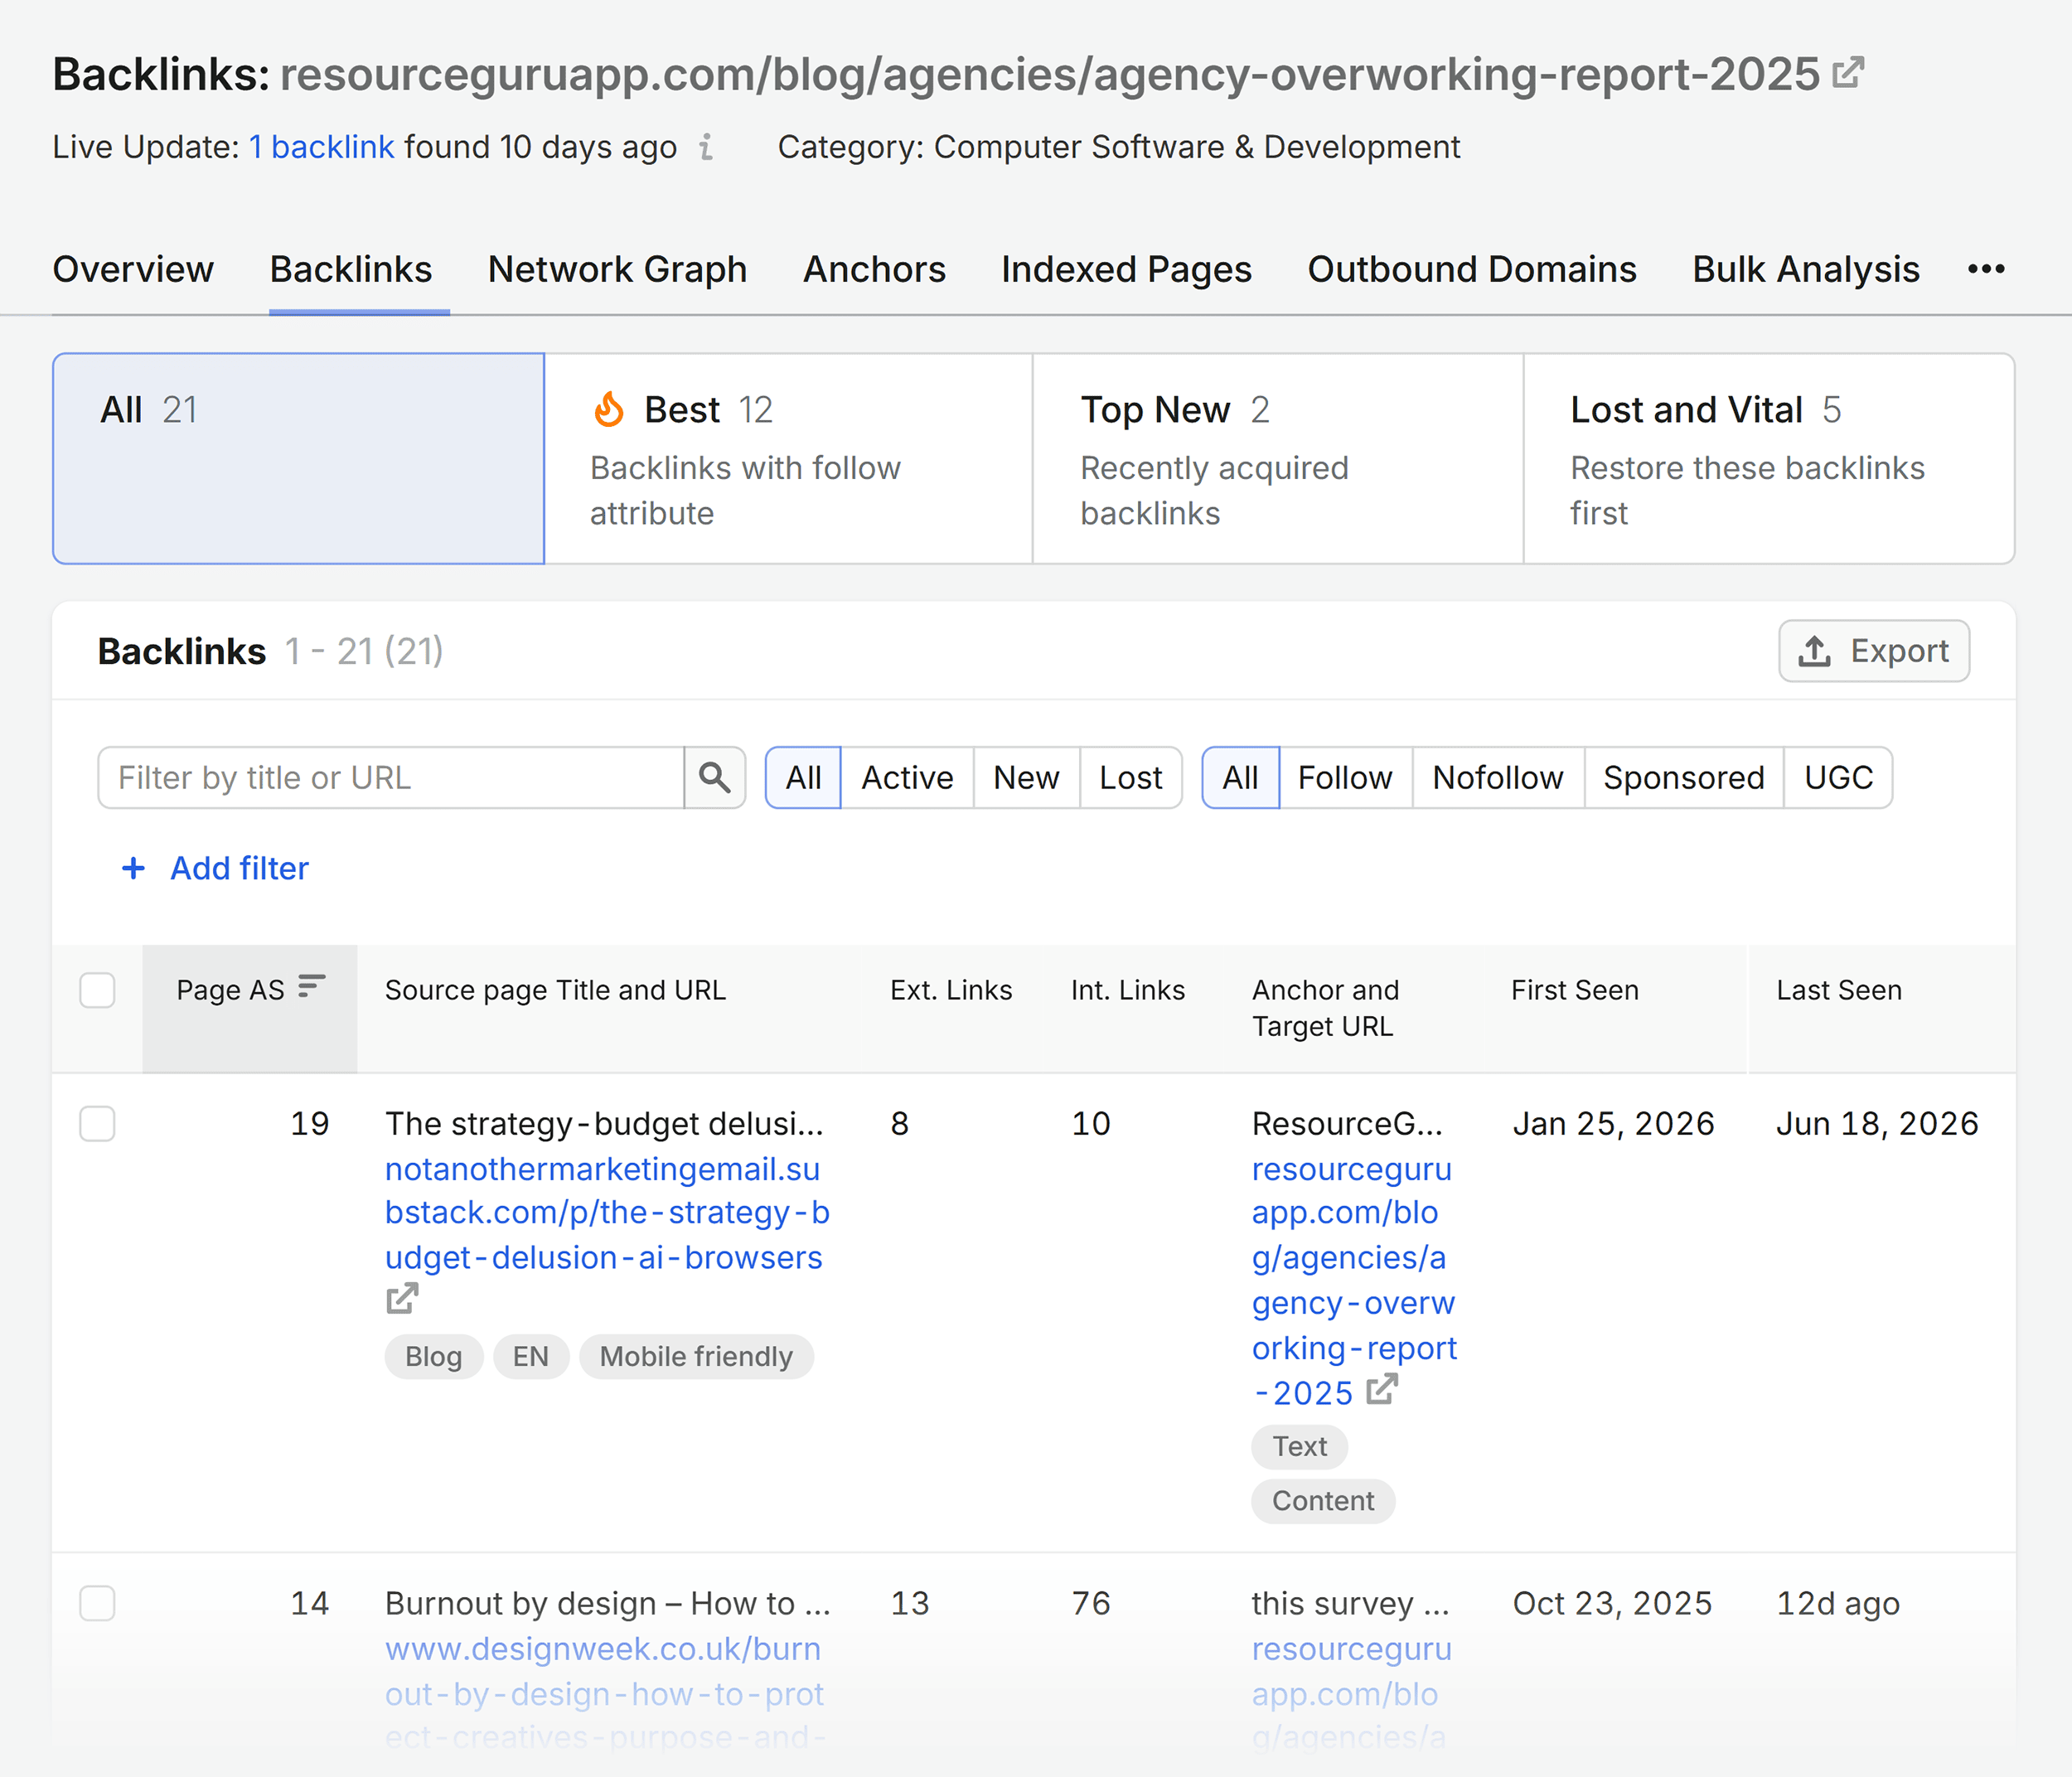
Task: Click the "Burnout by design – How to ..." title
Action: click(608, 1604)
